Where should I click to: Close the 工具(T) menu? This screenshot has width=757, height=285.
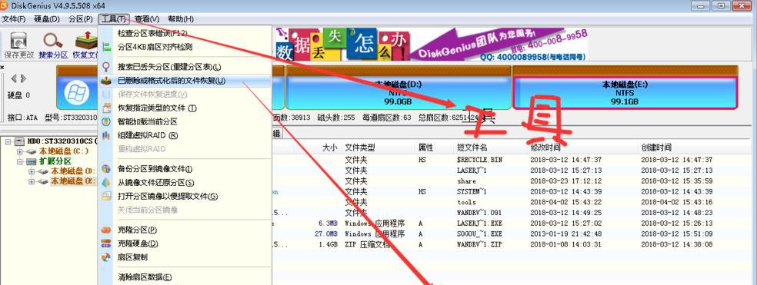114,18
